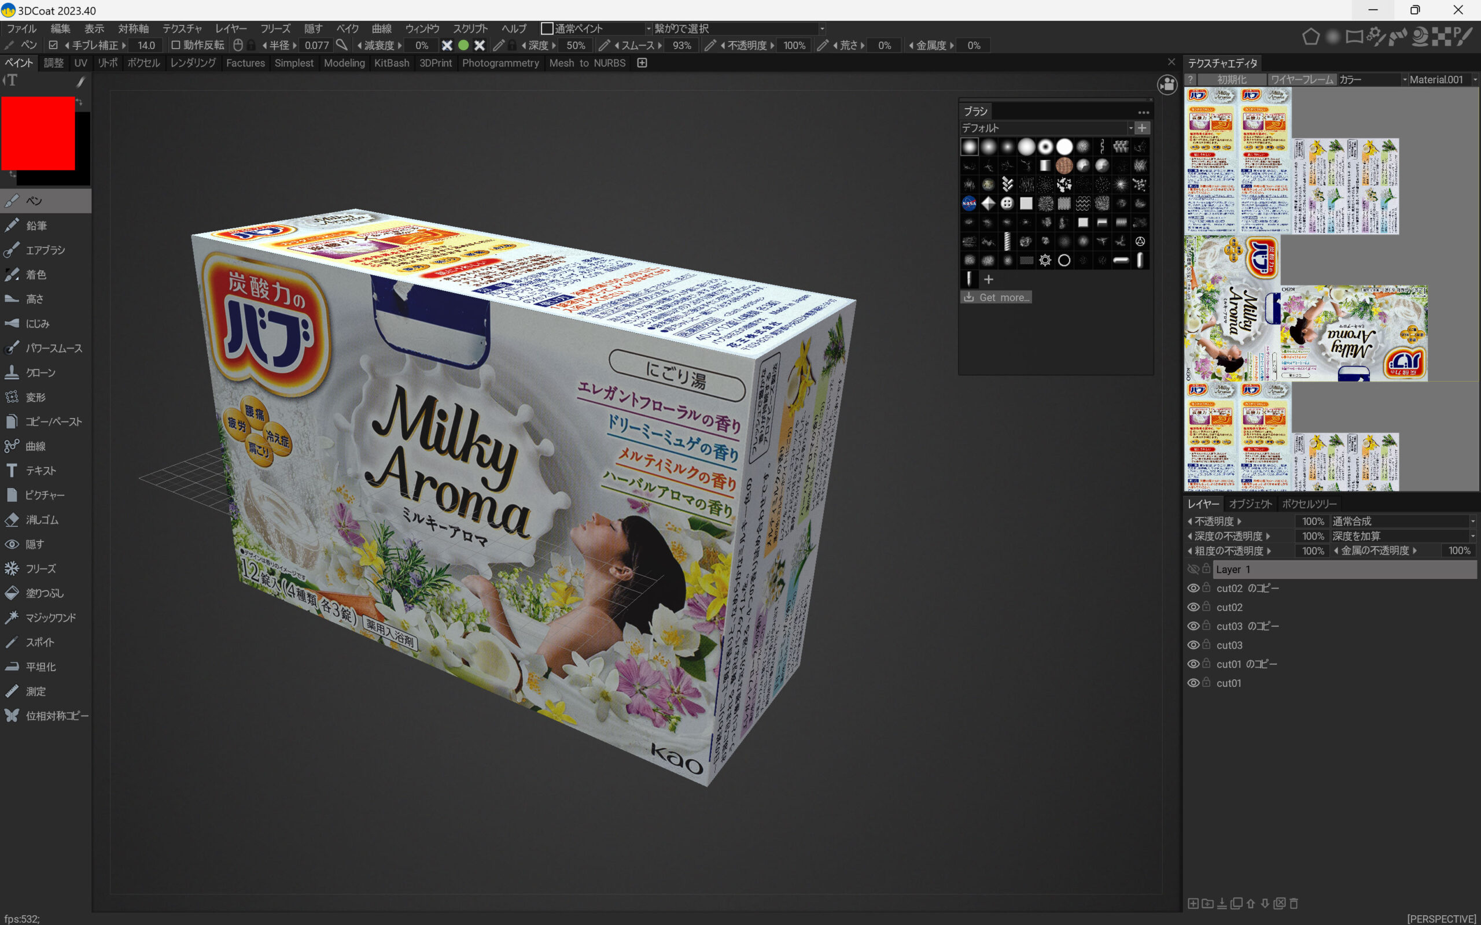
Task: Select the エアブラシ airbrush tool
Action: (x=44, y=250)
